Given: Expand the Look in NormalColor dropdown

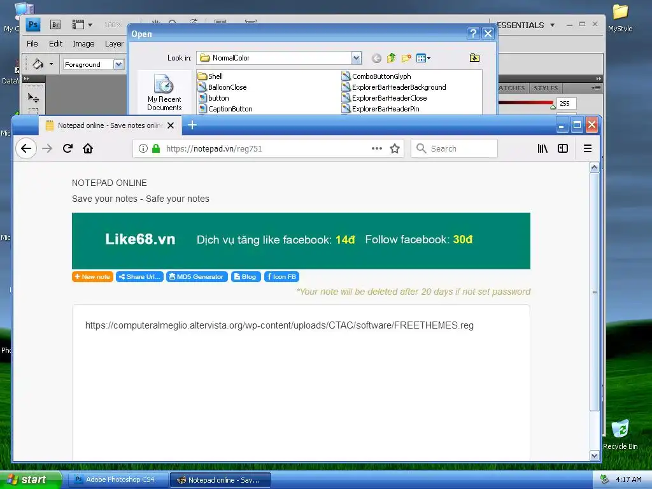Looking at the screenshot, I should point(356,58).
